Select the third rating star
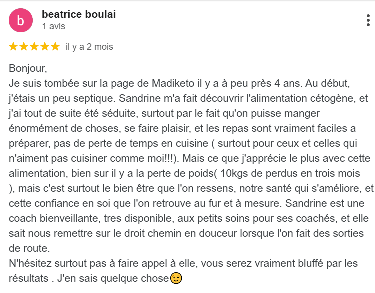 pos(34,46)
